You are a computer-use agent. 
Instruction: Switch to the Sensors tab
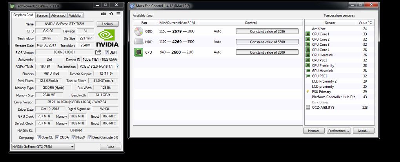[x=42, y=16]
